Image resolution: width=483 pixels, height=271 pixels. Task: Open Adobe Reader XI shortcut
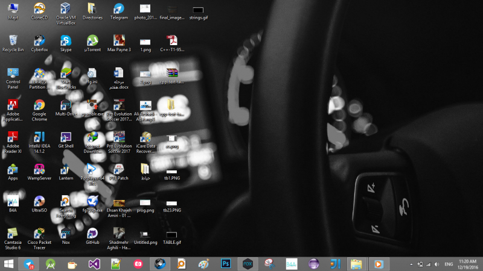point(13,143)
